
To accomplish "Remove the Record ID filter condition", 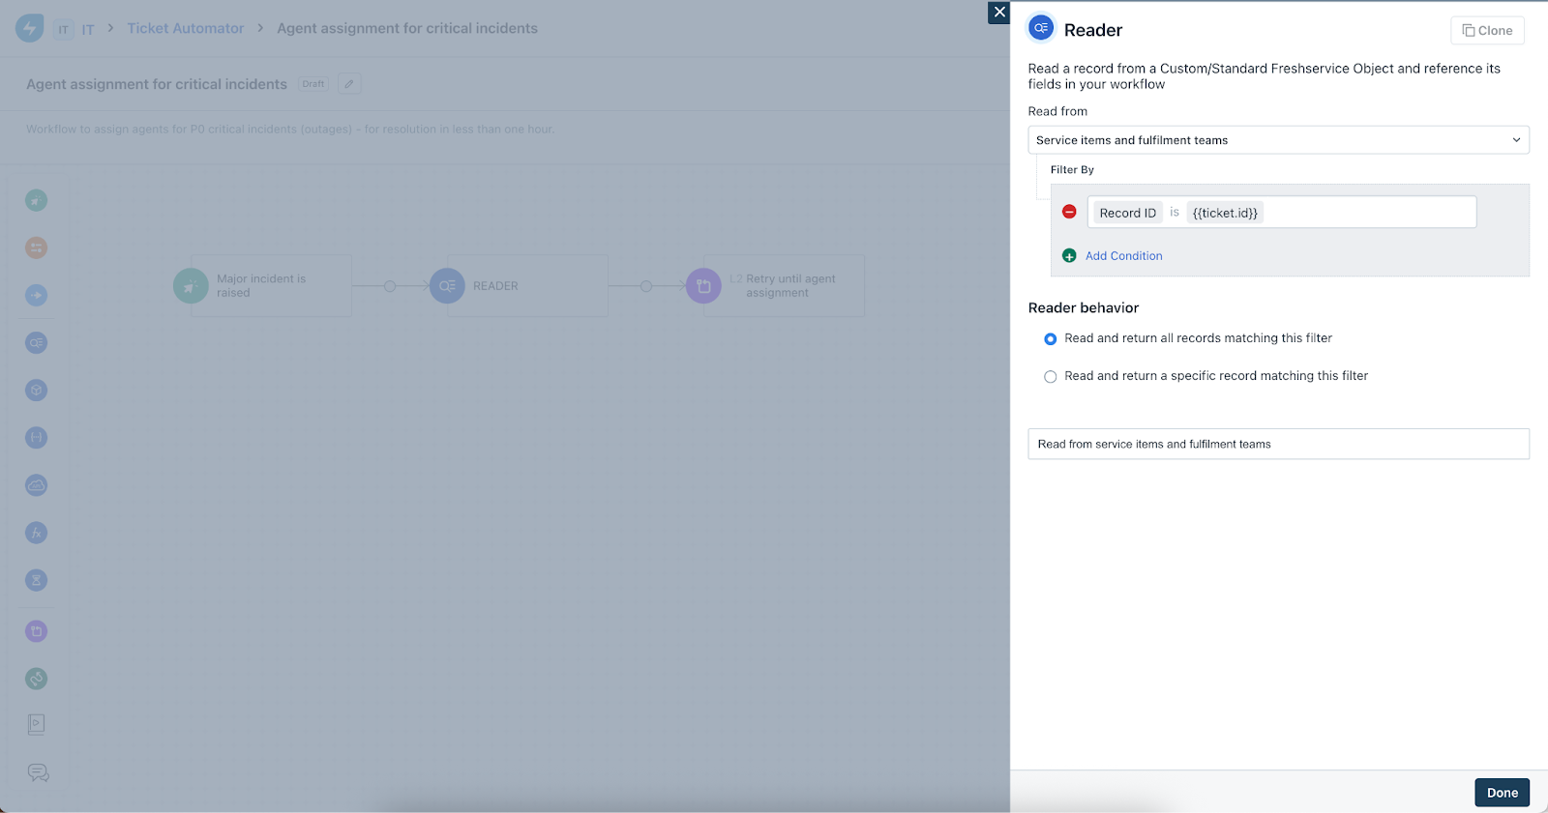I will click(1069, 212).
